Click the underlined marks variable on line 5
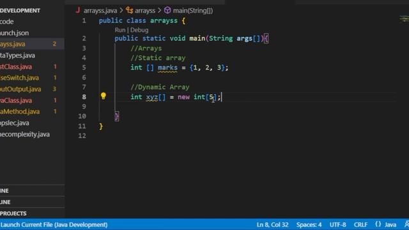 (167, 68)
